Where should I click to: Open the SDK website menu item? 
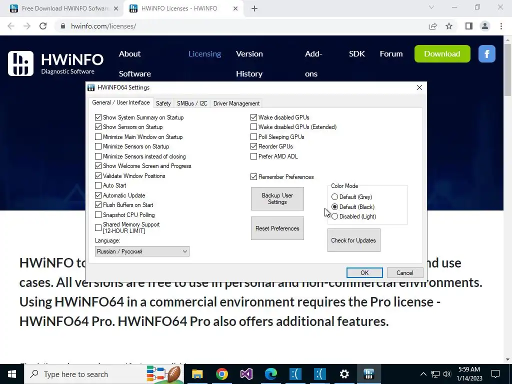coord(357,54)
